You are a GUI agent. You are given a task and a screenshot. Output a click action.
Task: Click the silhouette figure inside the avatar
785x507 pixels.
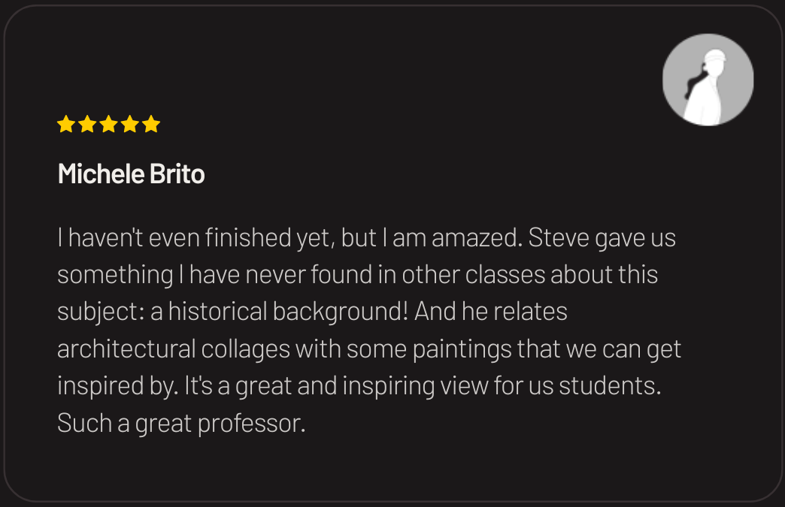(x=706, y=87)
